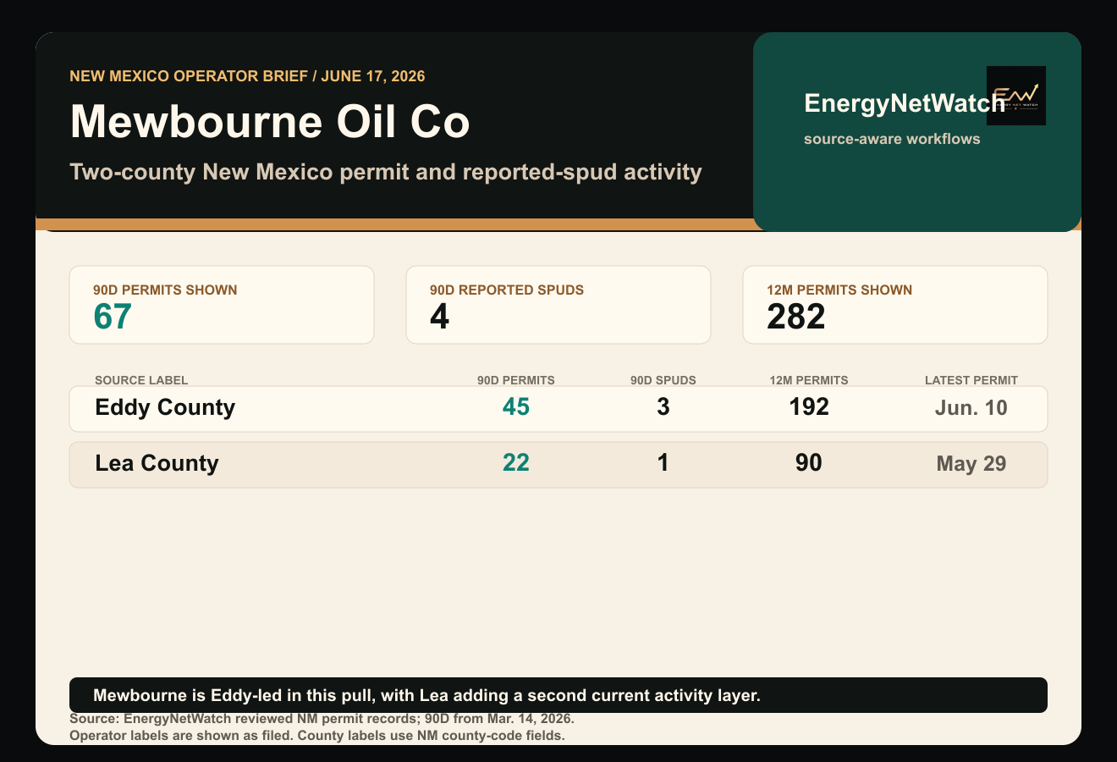The image size is (1117, 762).
Task: Click the operator labels footnote line
Action: (x=317, y=735)
